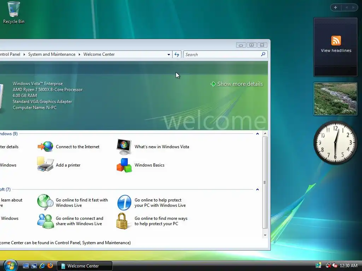The width and height of the screenshot is (362, 271).
Task: Click the Computer Name: N-PC text
Action: pyautogui.click(x=35, y=108)
